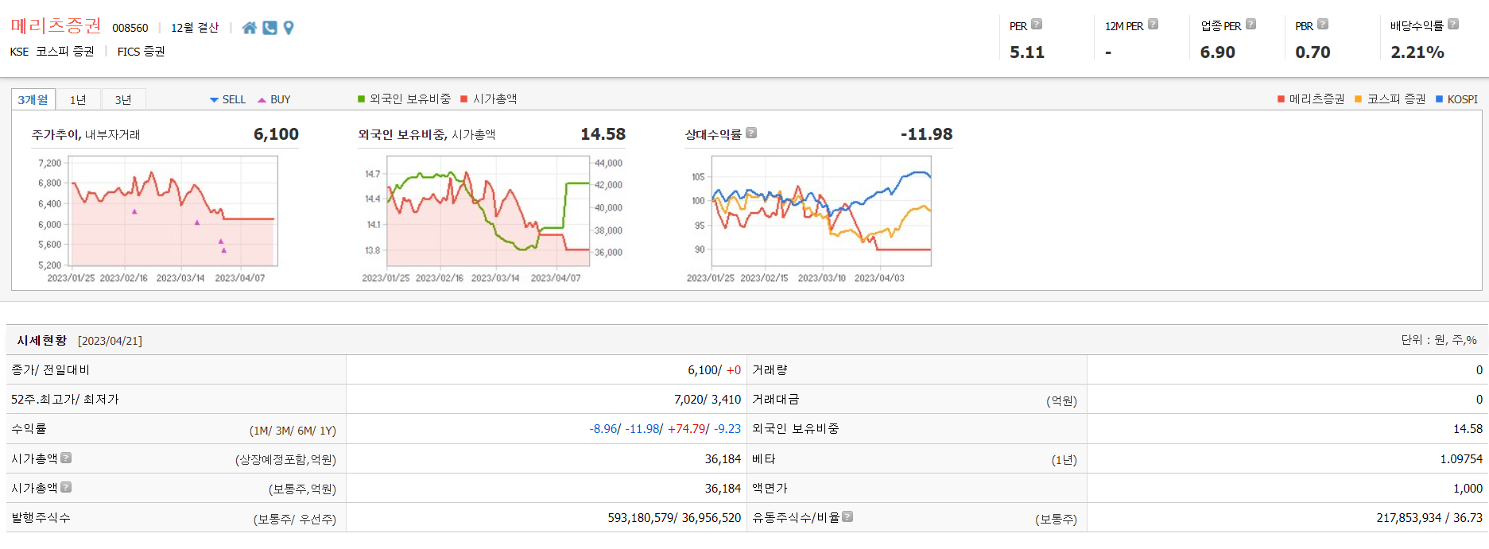Click the red 메리츠증권 legend swatch
Screen dimensions: 1489x549
1281,99
